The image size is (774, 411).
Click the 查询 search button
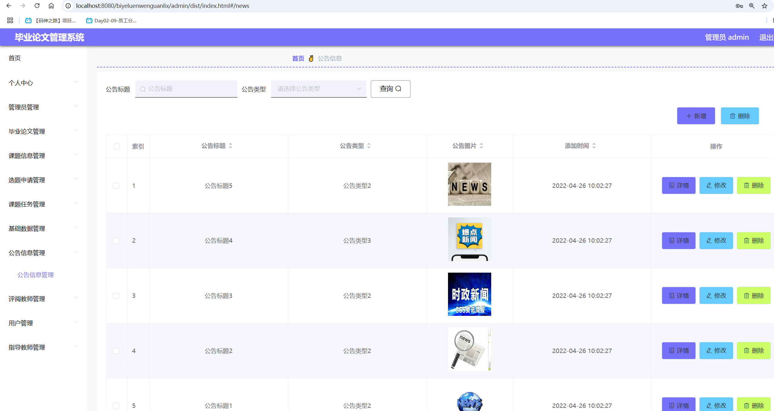390,89
